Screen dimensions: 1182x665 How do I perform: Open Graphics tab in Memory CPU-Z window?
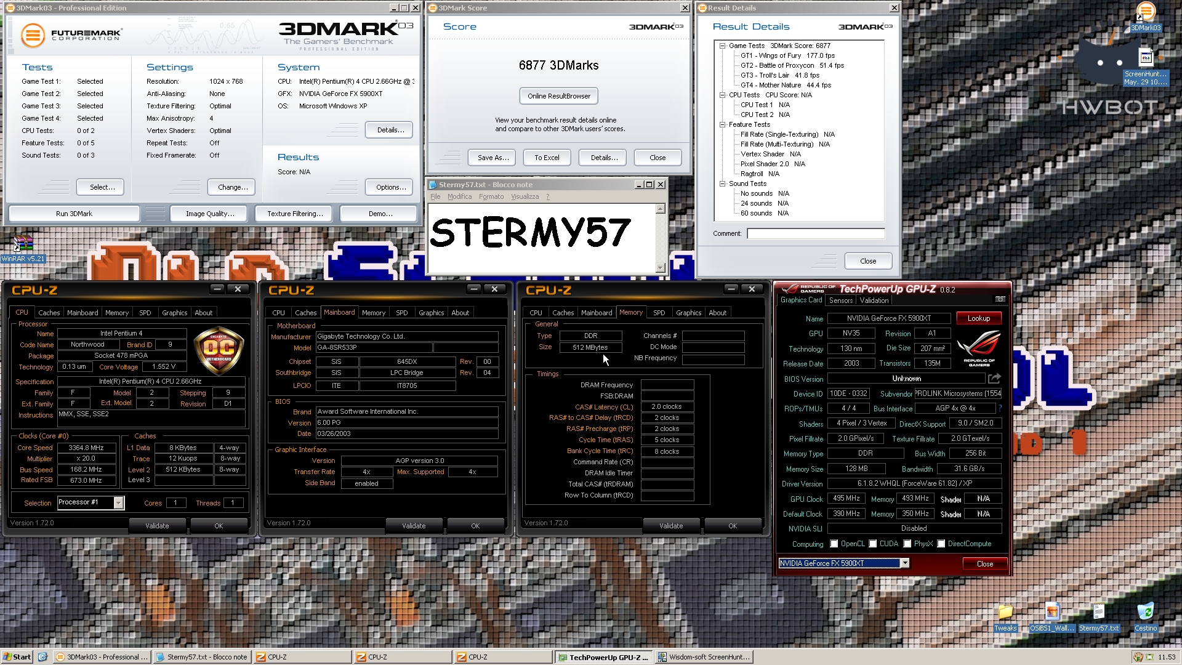click(688, 313)
